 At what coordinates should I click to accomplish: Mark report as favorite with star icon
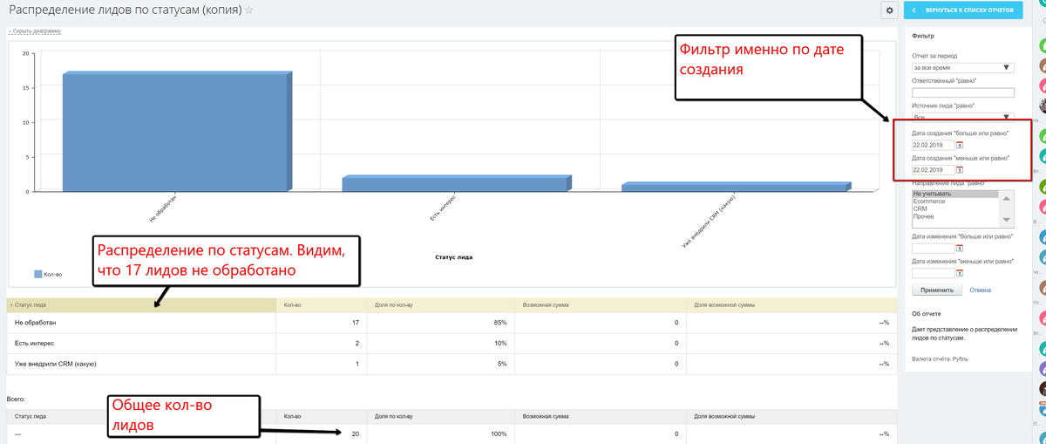(x=249, y=10)
